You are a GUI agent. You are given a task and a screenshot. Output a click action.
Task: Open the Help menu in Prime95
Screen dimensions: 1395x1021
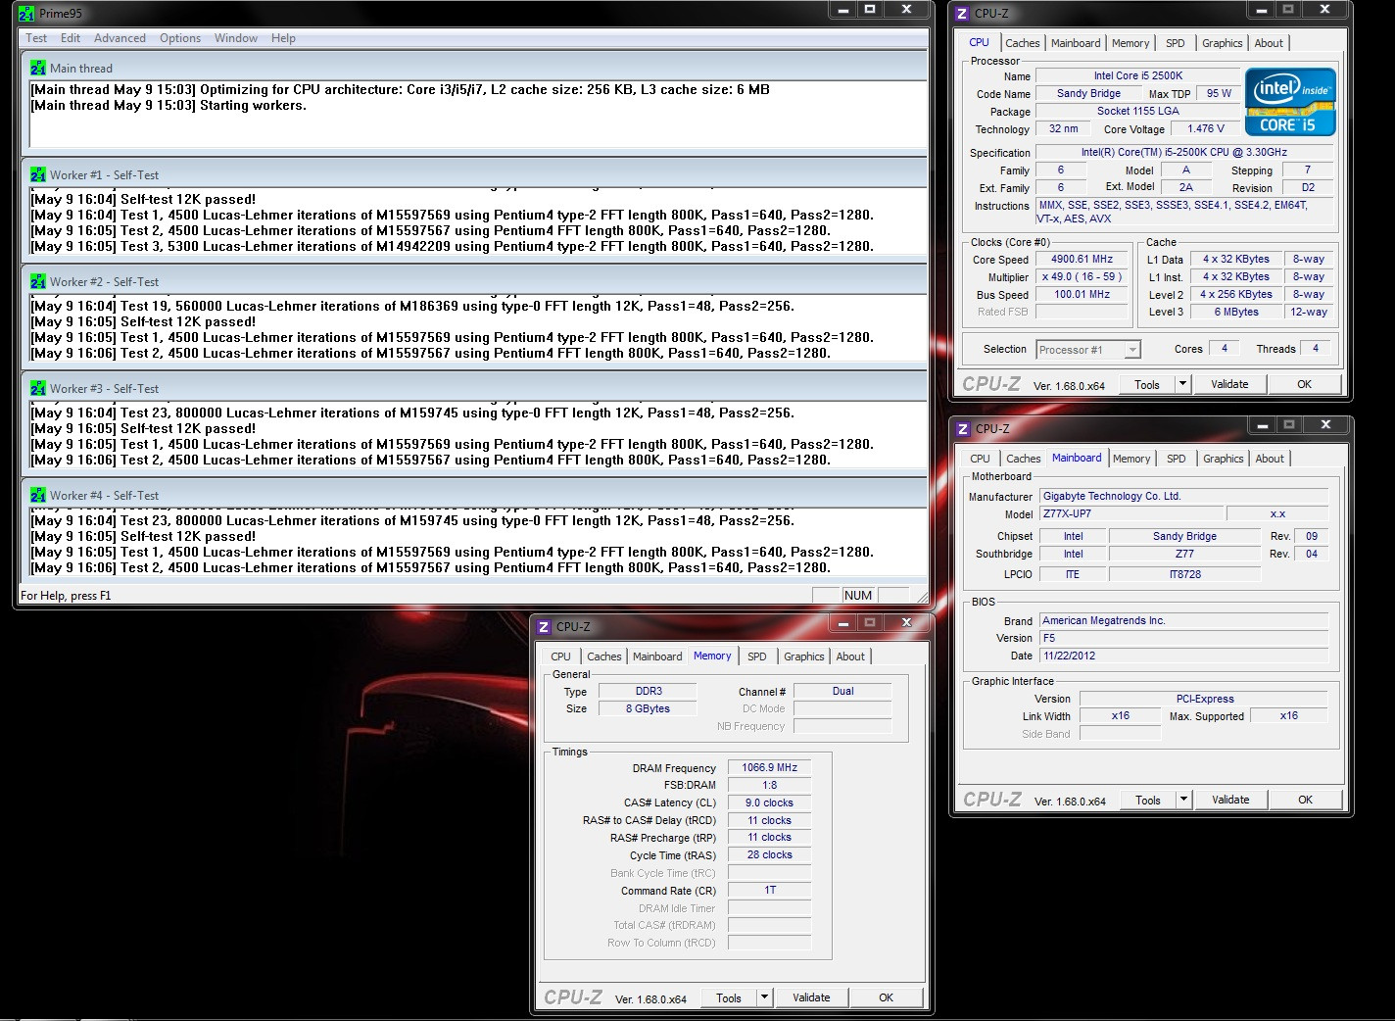283,38
